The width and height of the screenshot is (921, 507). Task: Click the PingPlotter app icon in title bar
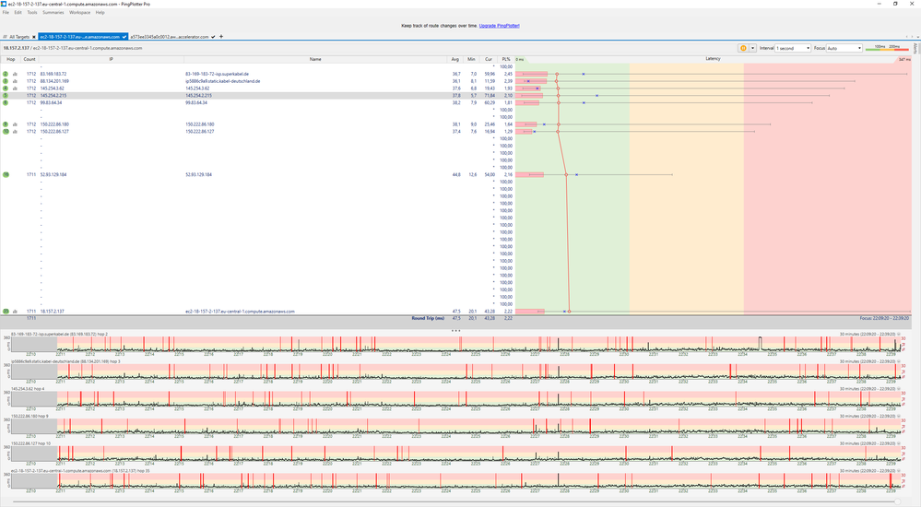coord(4,4)
